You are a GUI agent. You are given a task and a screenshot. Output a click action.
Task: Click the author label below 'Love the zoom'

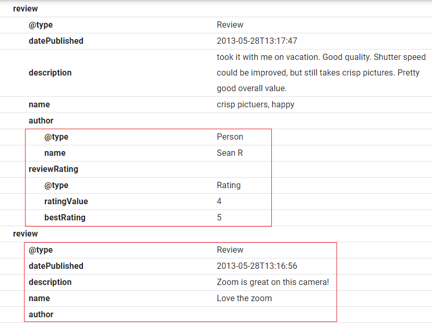click(41, 314)
